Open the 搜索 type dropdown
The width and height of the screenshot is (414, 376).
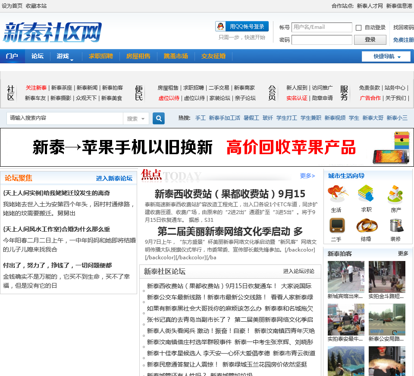tap(136, 118)
